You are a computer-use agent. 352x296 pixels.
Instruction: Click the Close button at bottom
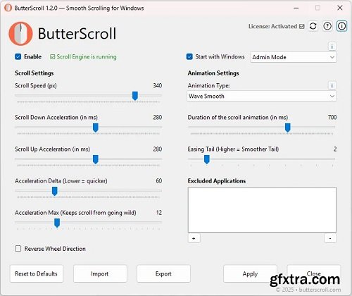(314, 273)
